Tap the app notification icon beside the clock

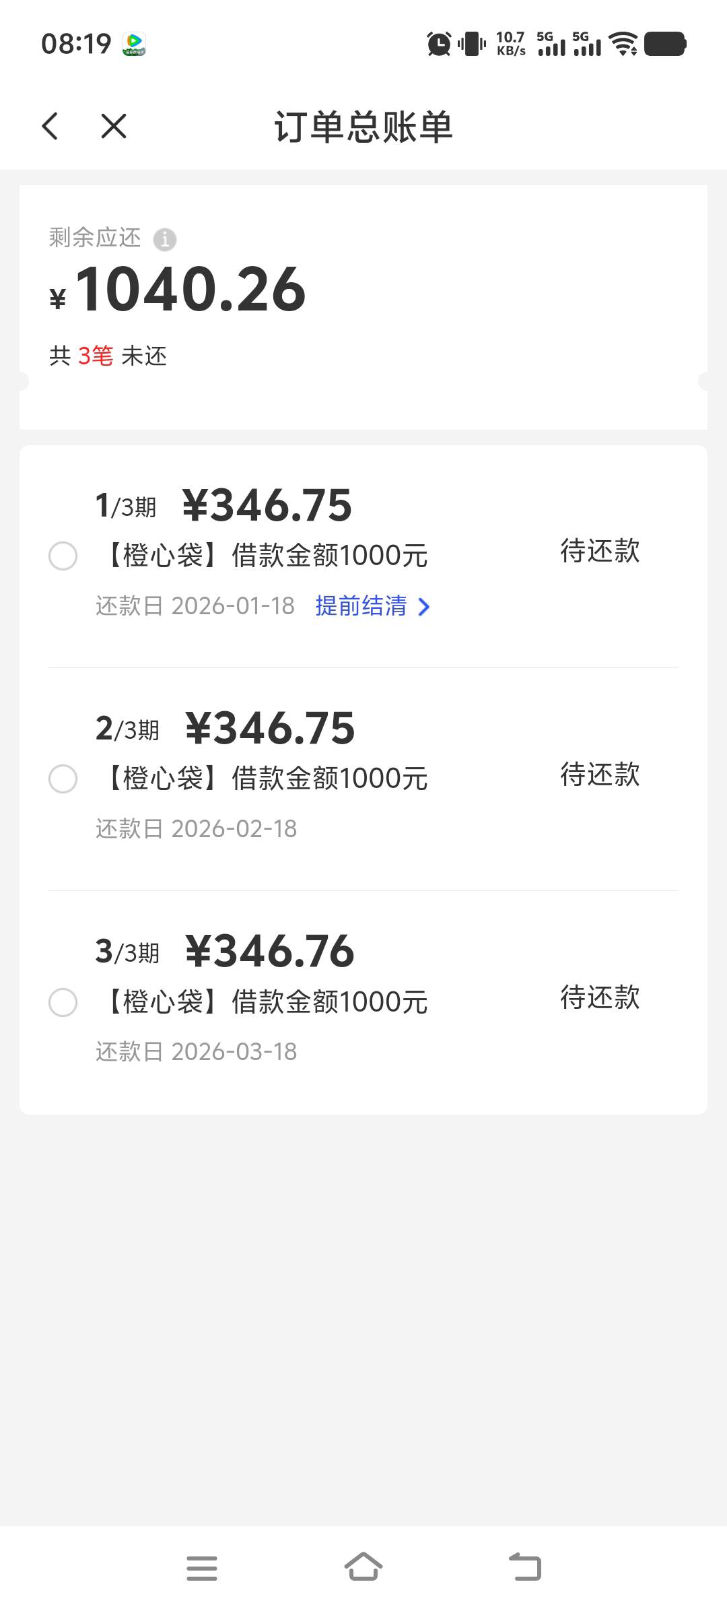tap(135, 44)
